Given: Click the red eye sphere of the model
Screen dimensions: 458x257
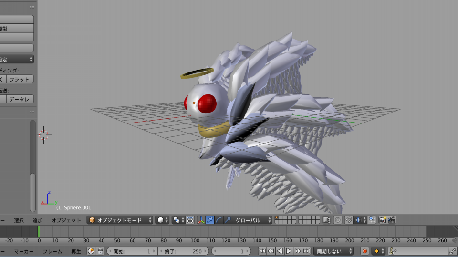Looking at the screenshot, I should (207, 103).
